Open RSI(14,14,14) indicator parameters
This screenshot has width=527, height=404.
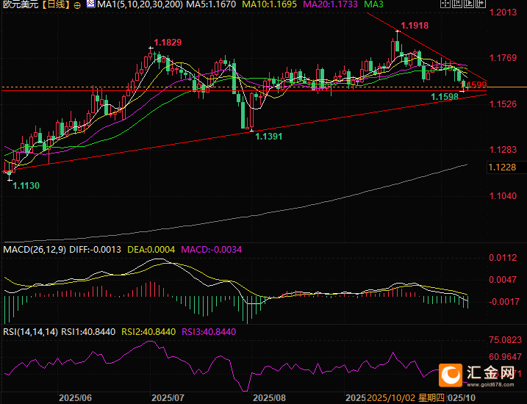30,332
